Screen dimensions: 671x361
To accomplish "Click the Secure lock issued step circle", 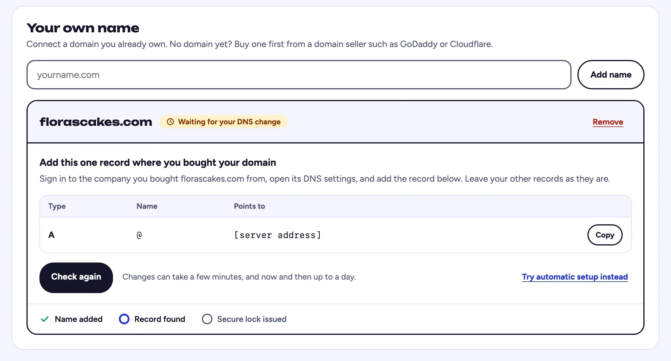I will pos(207,319).
